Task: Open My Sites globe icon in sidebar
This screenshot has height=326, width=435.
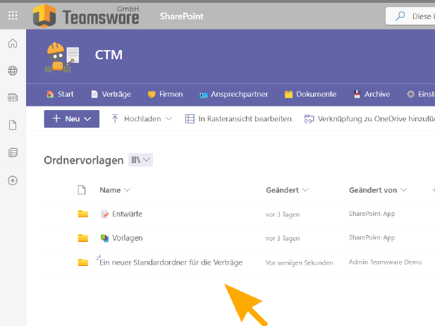Action: coord(13,71)
